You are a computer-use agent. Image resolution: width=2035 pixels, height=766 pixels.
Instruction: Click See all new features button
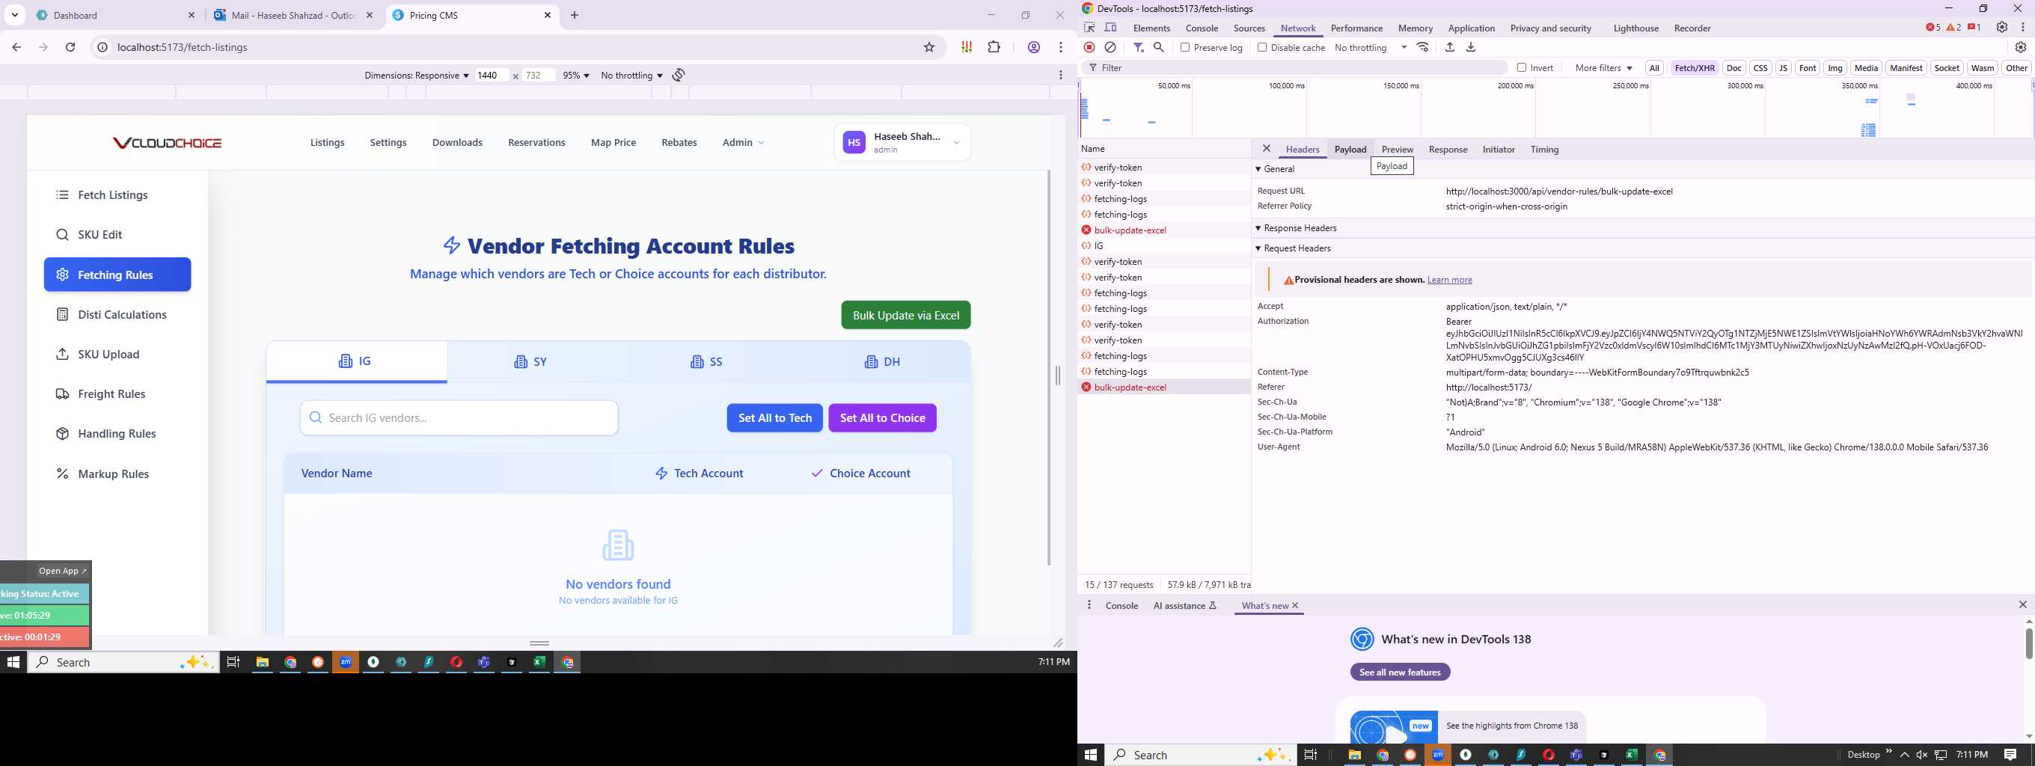(1400, 672)
